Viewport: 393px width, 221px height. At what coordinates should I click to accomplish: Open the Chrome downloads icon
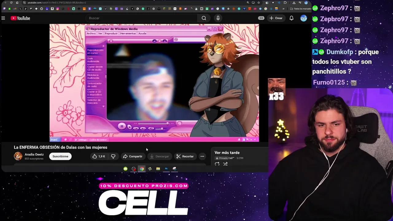pyautogui.click(x=294, y=2)
